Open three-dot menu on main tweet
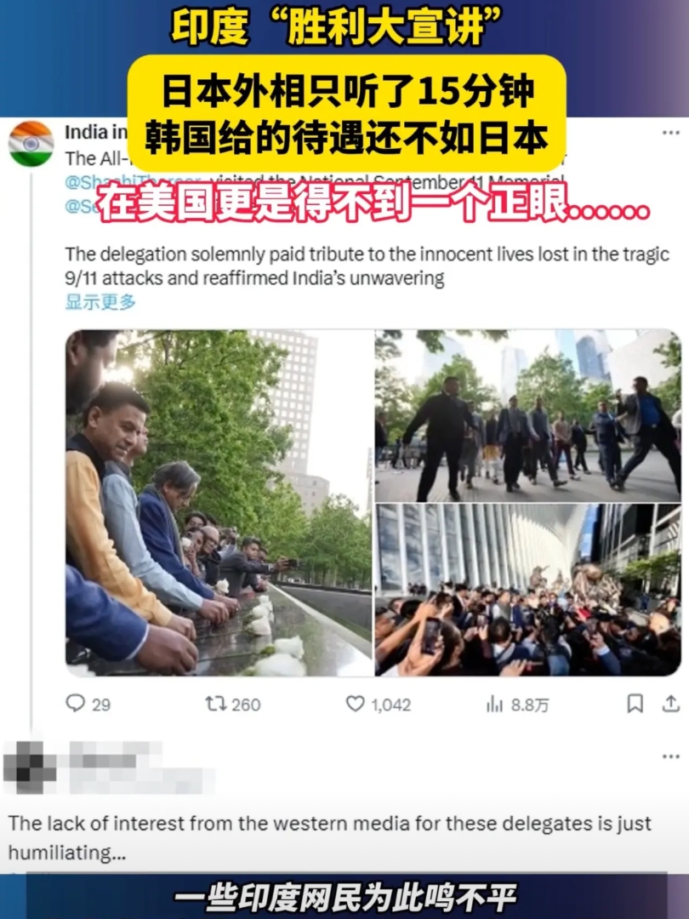The width and height of the screenshot is (689, 919). click(x=671, y=133)
